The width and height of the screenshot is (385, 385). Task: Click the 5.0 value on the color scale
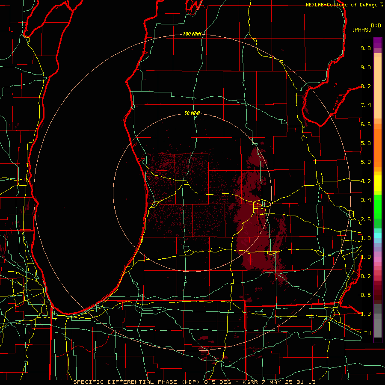[366, 162]
